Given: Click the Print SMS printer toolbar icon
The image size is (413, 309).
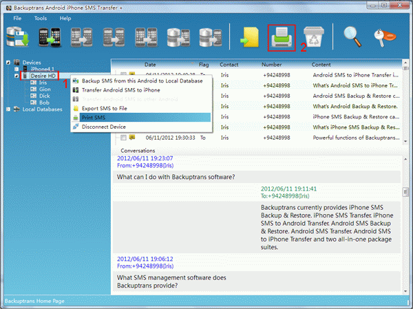Looking at the screenshot, I should [x=281, y=38].
